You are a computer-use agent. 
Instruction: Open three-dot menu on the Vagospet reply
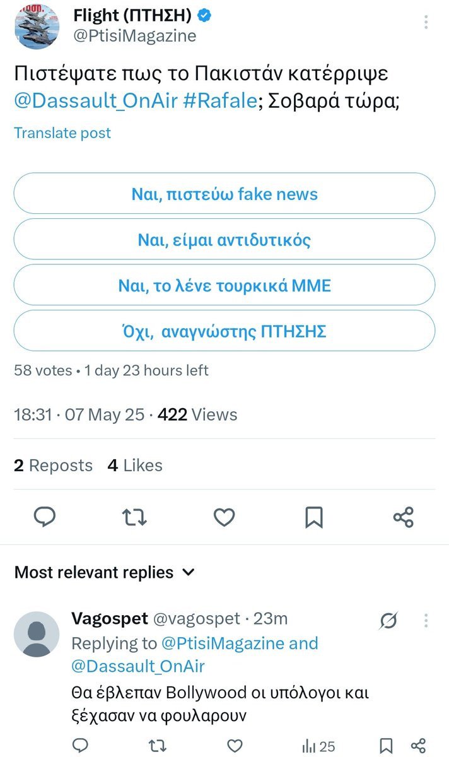point(426,620)
